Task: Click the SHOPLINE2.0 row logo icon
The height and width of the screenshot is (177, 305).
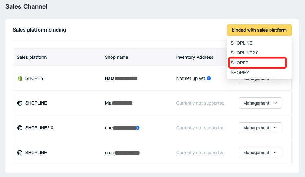Action: point(20,128)
